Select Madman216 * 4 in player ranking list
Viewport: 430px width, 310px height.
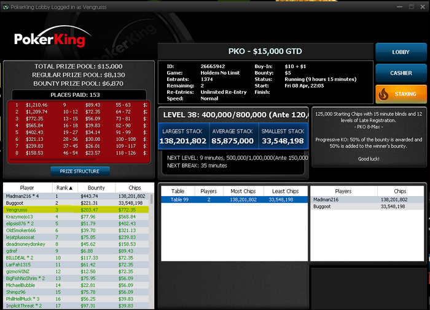click(76, 196)
